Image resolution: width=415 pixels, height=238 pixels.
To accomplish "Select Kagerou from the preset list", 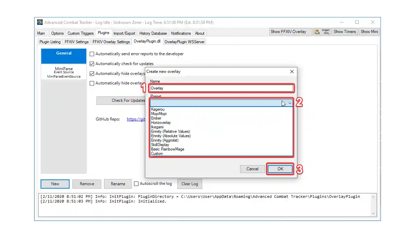I will [158, 109].
